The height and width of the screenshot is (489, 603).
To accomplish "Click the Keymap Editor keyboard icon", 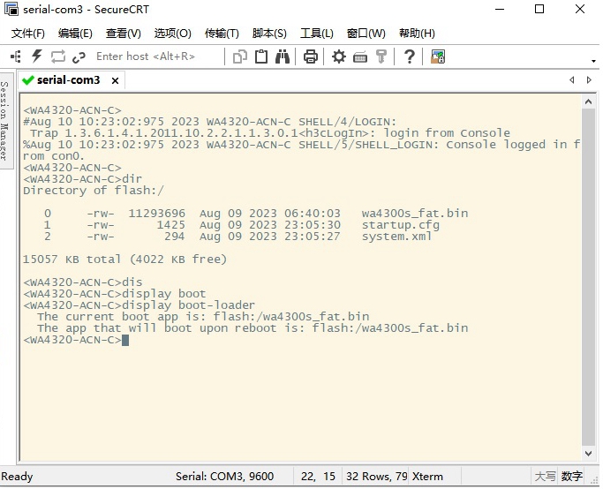I will coord(360,57).
